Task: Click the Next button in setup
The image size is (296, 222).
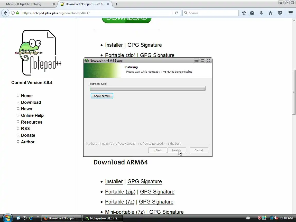Action: [177, 150]
